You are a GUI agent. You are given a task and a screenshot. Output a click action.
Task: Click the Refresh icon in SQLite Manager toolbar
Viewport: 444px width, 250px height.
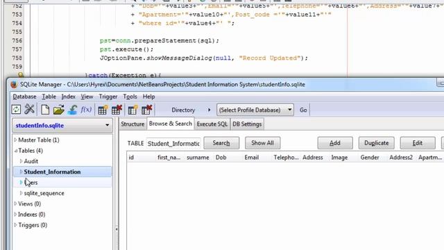(x=16, y=110)
